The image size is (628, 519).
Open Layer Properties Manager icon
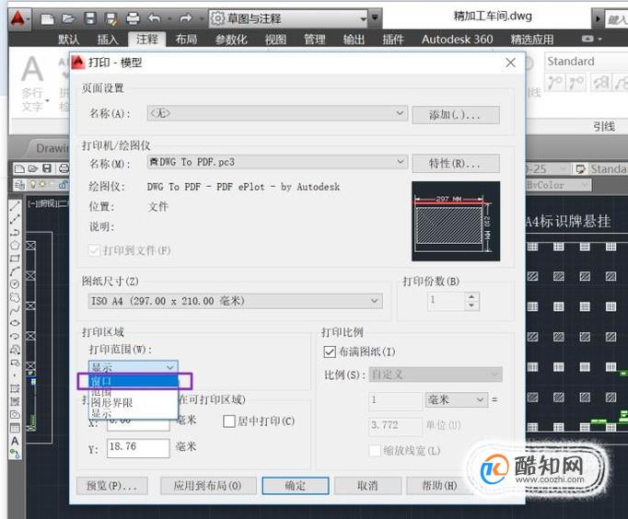(19, 185)
